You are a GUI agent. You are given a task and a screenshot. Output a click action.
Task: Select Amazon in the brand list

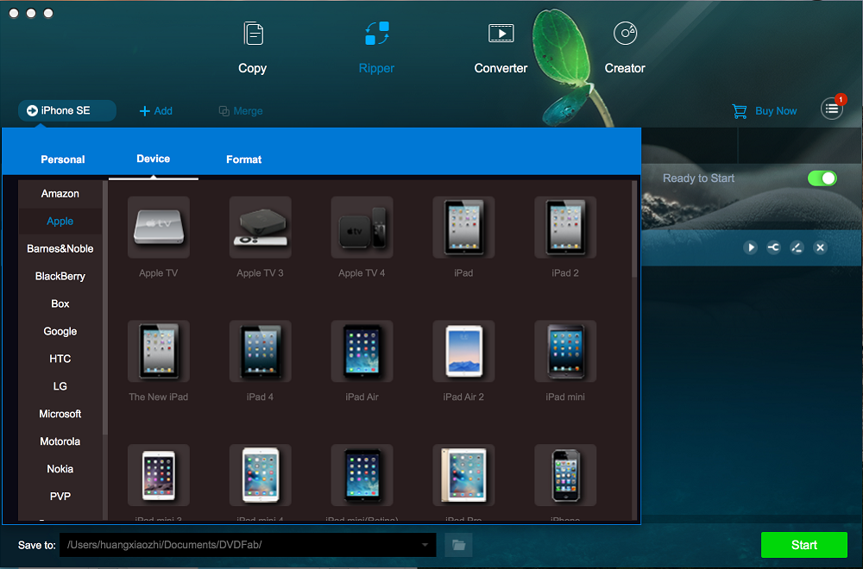60,193
